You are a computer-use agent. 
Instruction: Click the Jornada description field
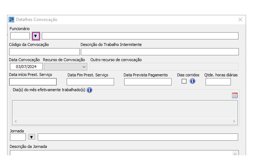pos(138,137)
